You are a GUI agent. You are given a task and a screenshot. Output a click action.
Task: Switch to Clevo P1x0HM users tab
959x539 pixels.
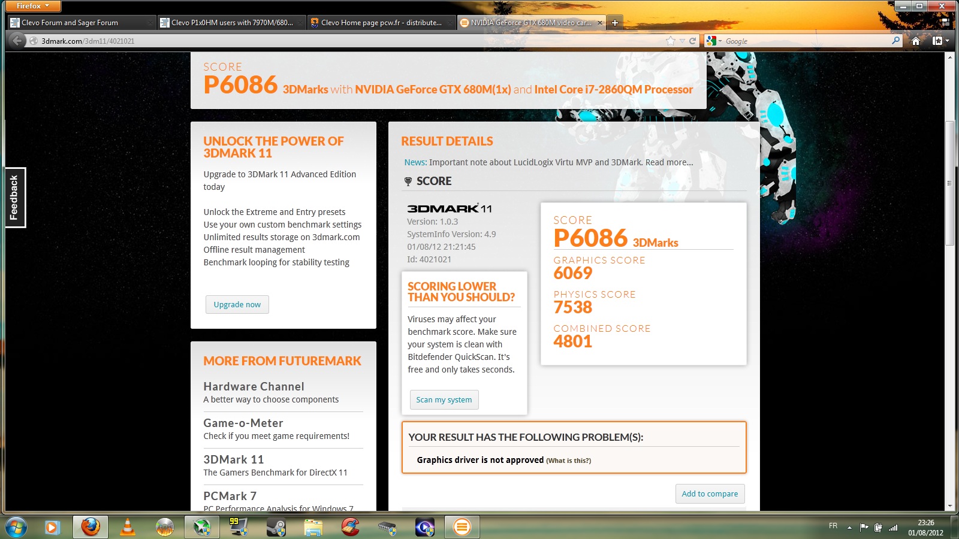[232, 23]
